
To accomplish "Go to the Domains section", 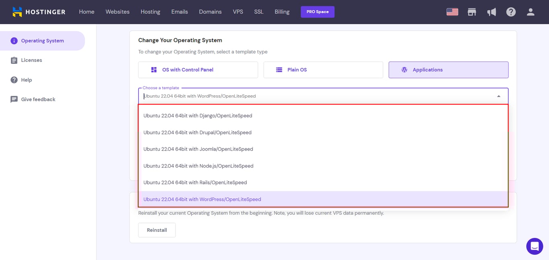I will pyautogui.click(x=210, y=12).
